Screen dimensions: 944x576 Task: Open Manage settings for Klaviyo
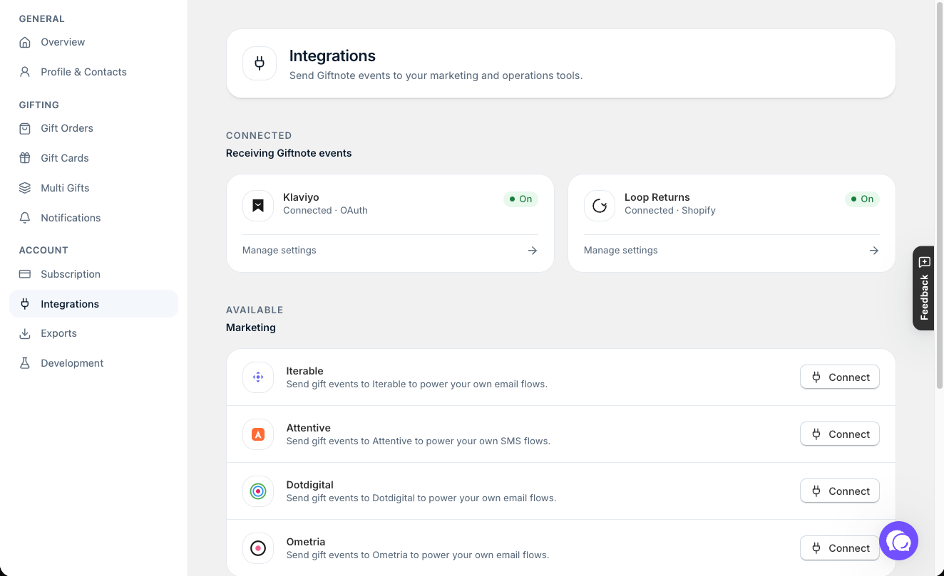pyautogui.click(x=390, y=251)
